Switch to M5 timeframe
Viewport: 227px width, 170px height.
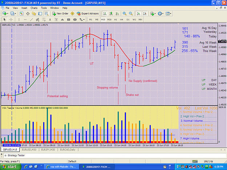click(x=97, y=20)
